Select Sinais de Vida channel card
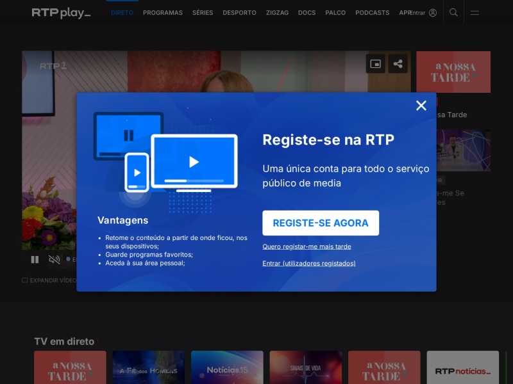Viewport: 513px width, 384px height. pos(306,367)
